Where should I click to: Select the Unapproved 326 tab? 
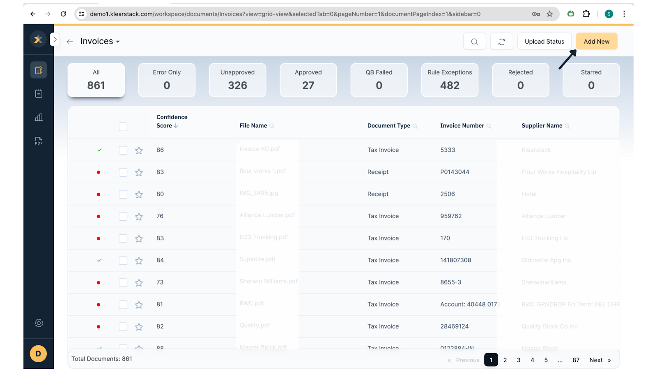(x=237, y=80)
